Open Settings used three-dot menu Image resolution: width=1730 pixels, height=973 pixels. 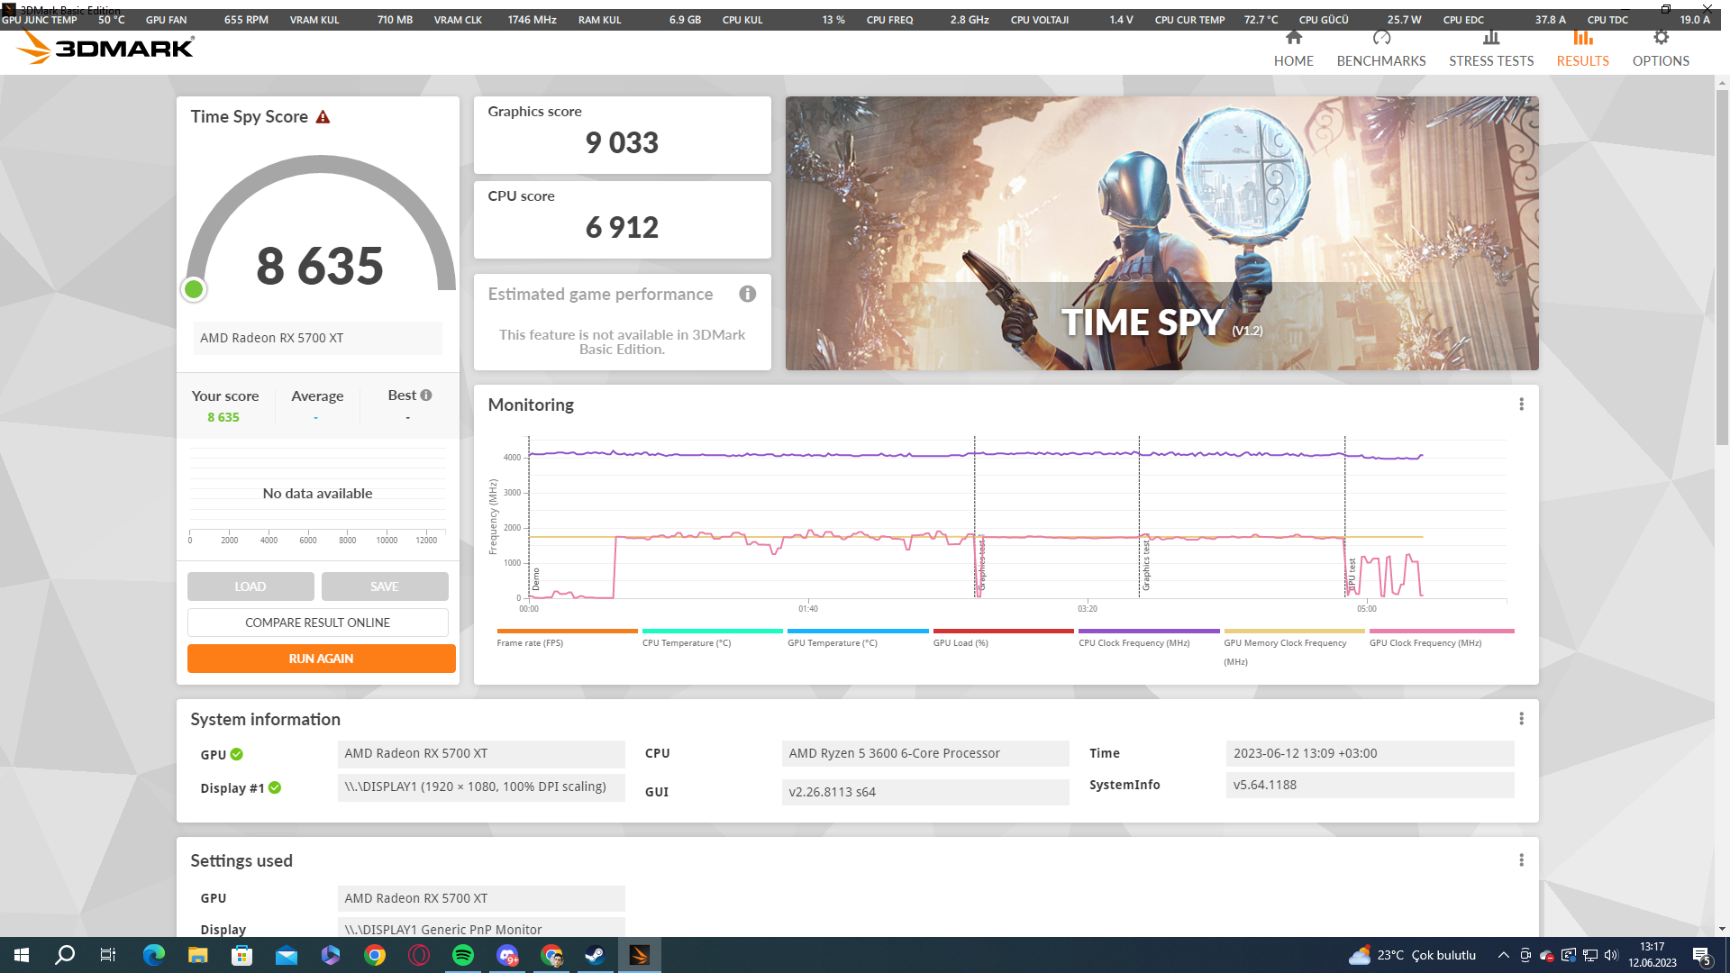pos(1521,860)
